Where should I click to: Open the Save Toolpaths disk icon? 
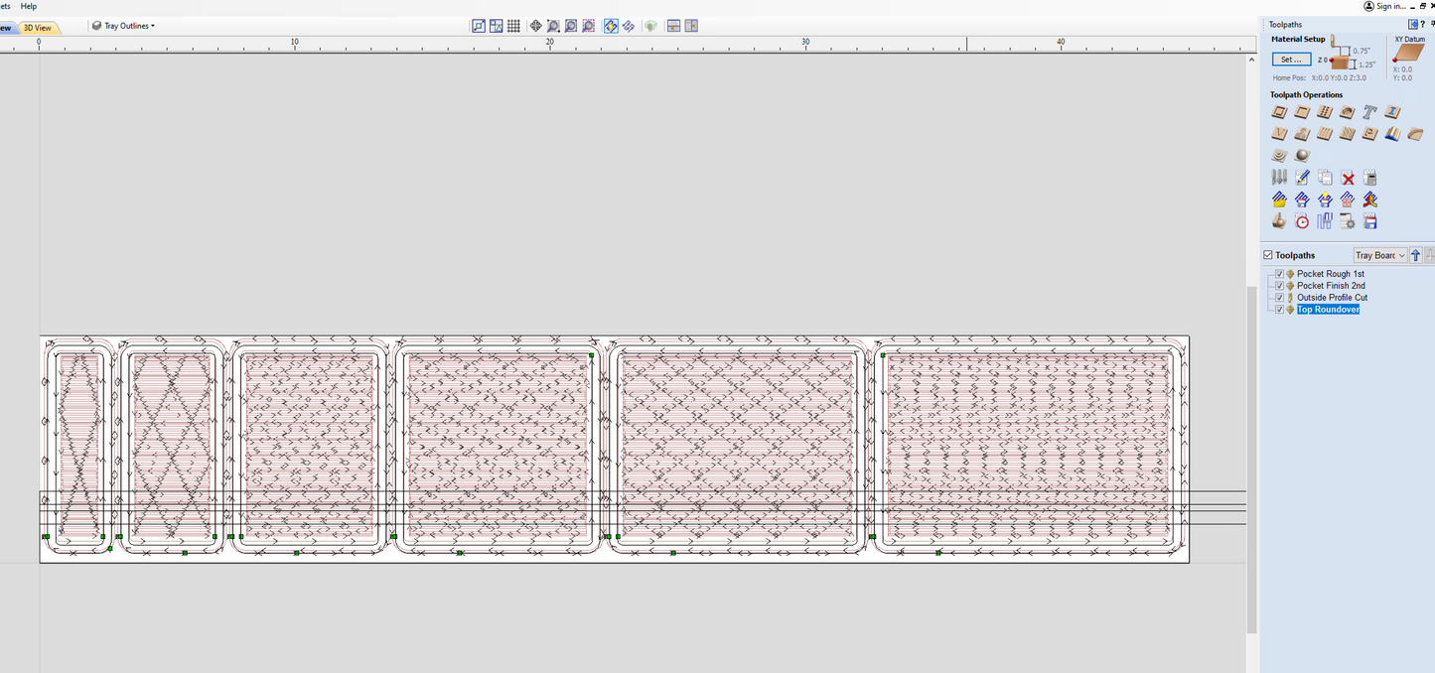click(1370, 221)
